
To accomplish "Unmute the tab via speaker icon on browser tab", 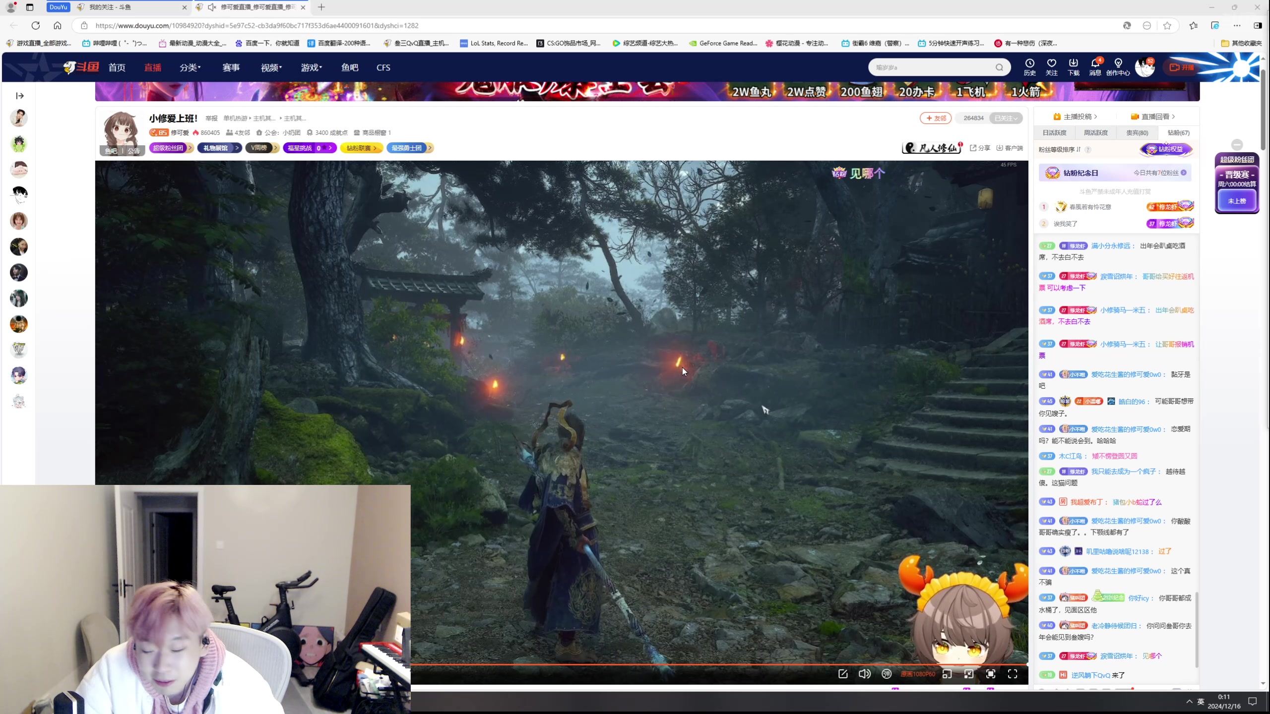I will click(x=212, y=7).
